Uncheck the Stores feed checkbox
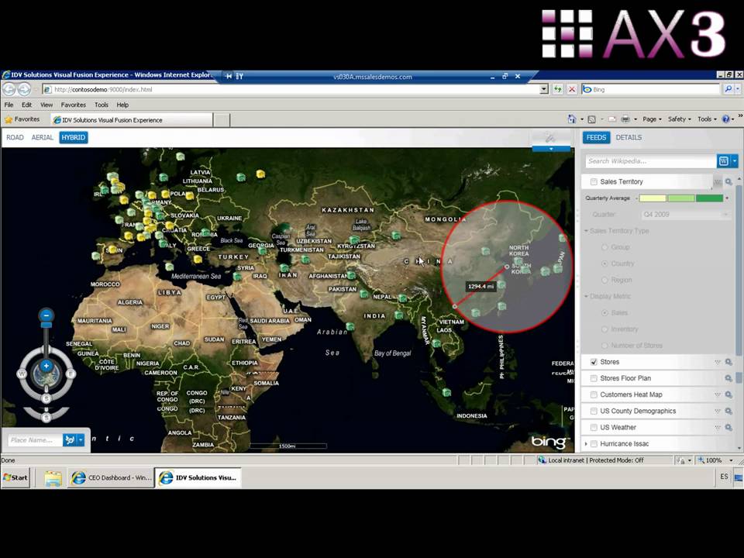This screenshot has height=558, width=744. coord(594,362)
